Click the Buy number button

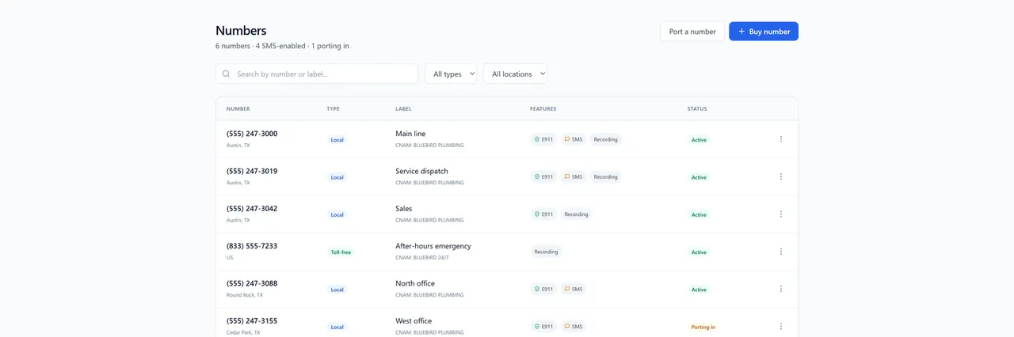coord(764,32)
